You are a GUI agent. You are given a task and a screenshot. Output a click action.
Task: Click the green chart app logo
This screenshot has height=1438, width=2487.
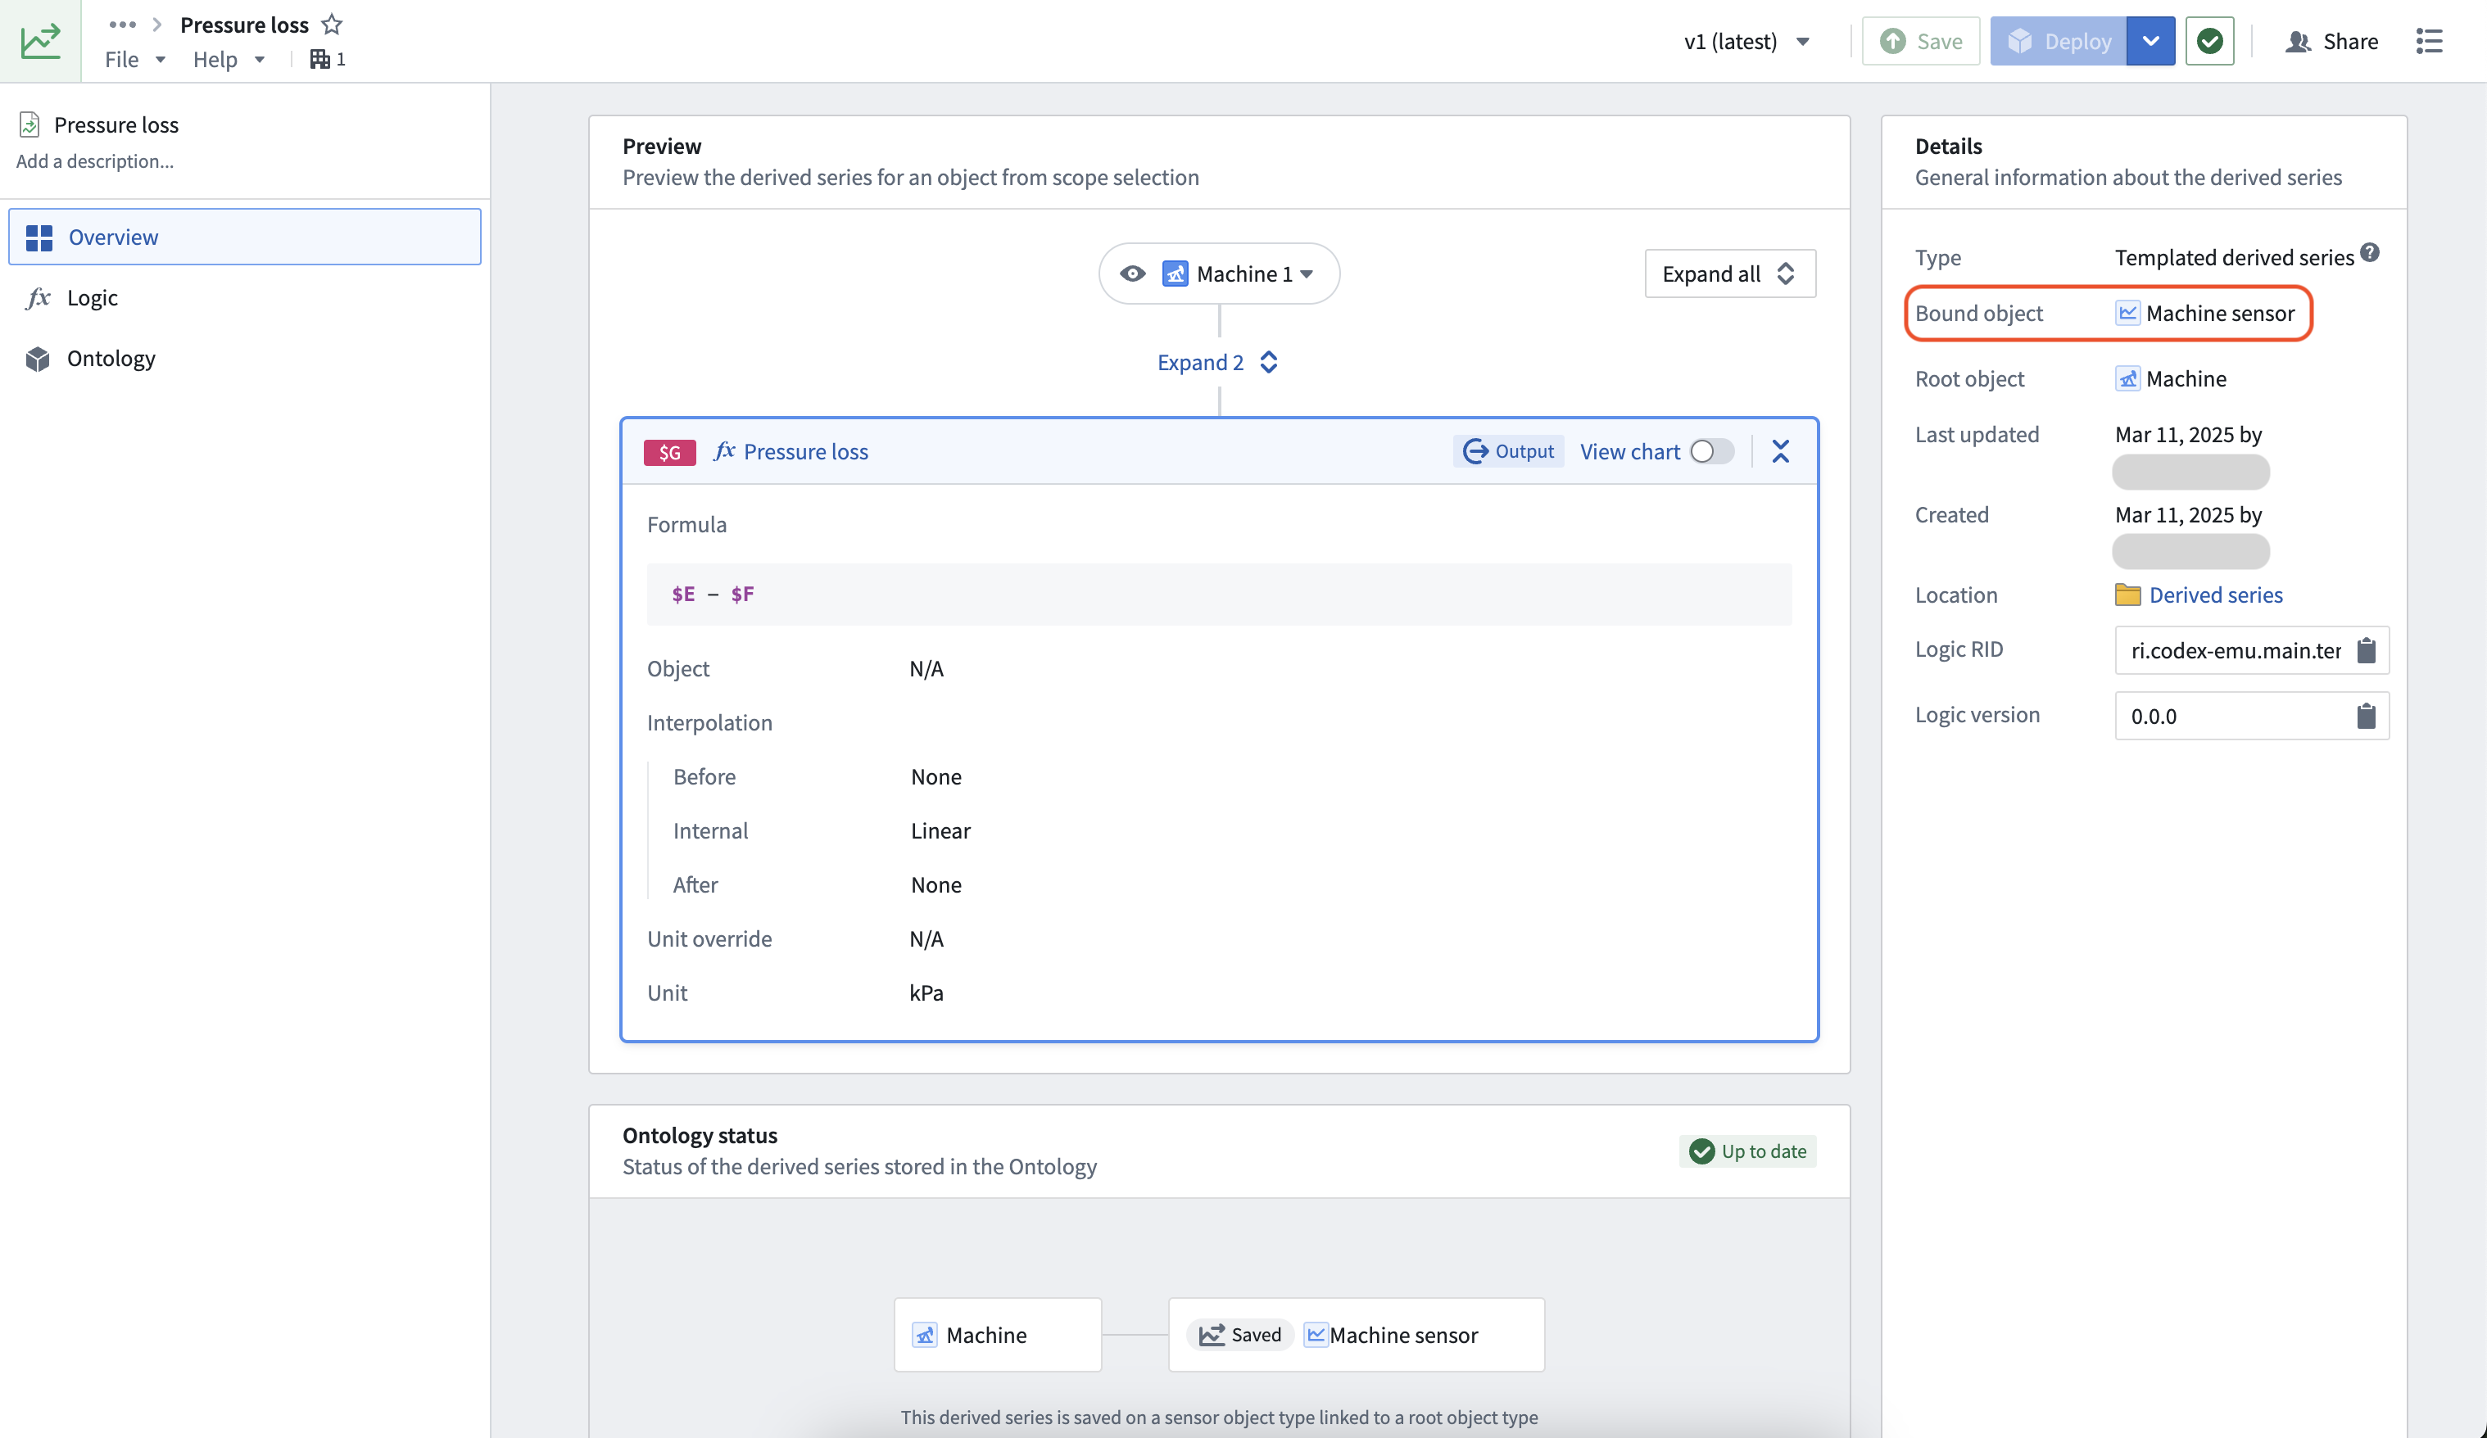(40, 40)
